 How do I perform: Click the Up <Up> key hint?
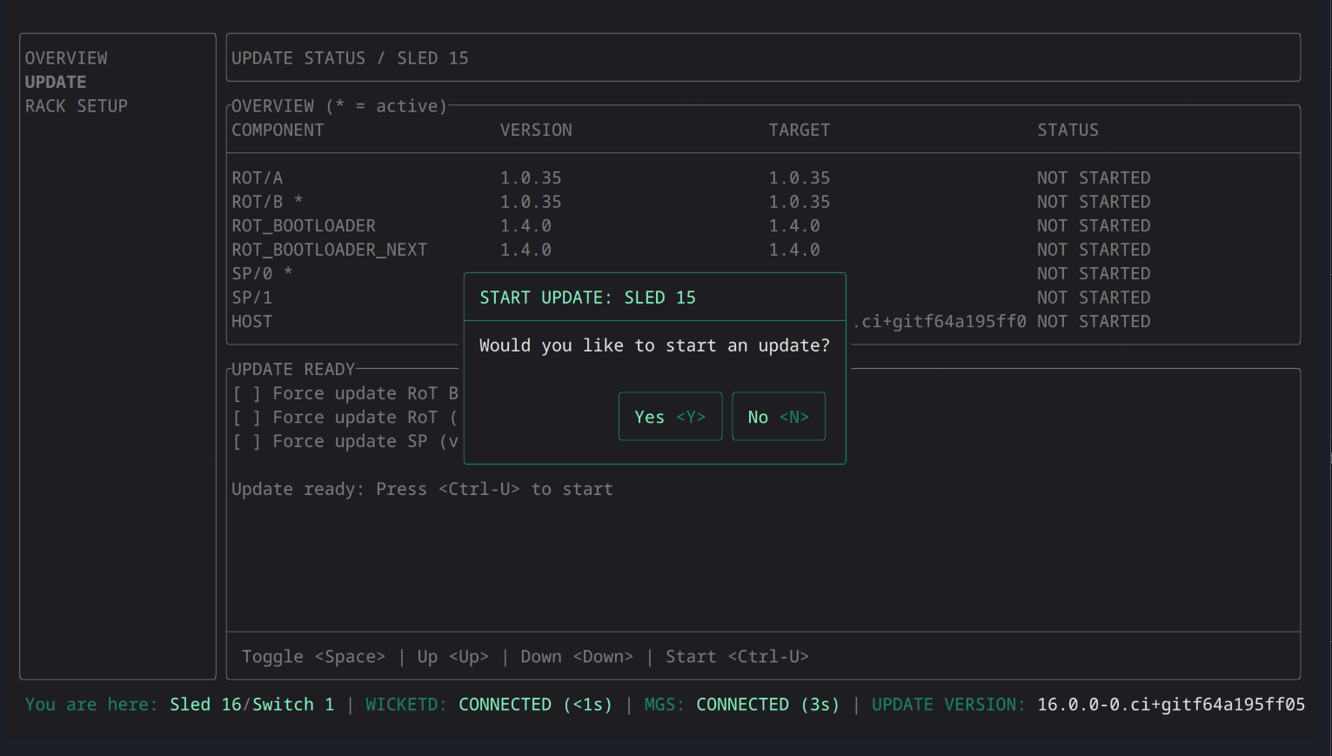pos(452,657)
